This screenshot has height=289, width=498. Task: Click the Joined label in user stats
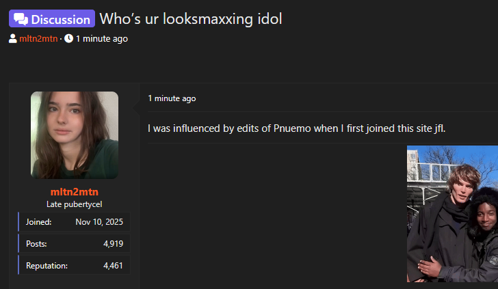pyautogui.click(x=38, y=222)
